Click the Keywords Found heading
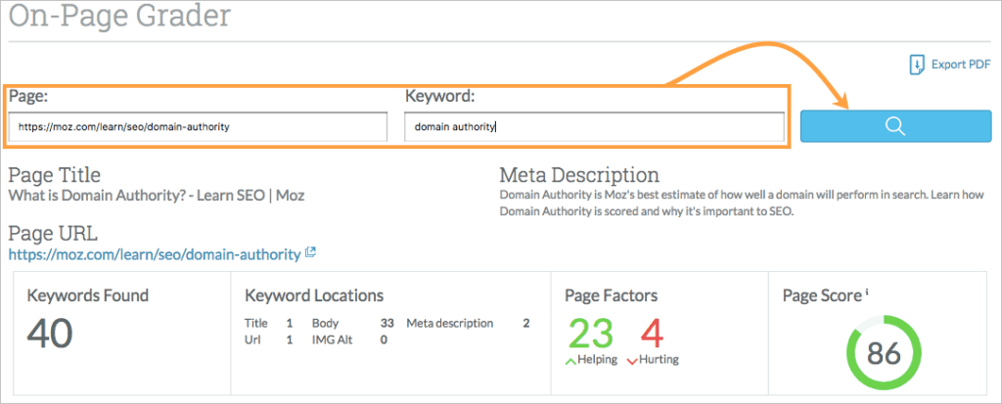 click(87, 295)
